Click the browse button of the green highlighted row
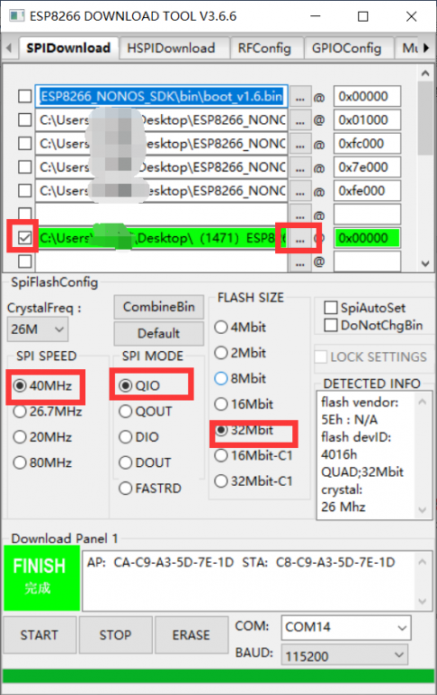 pos(300,239)
